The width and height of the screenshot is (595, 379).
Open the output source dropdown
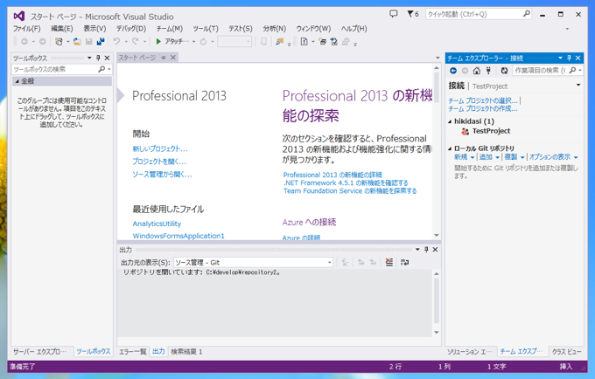pyautogui.click(x=329, y=262)
